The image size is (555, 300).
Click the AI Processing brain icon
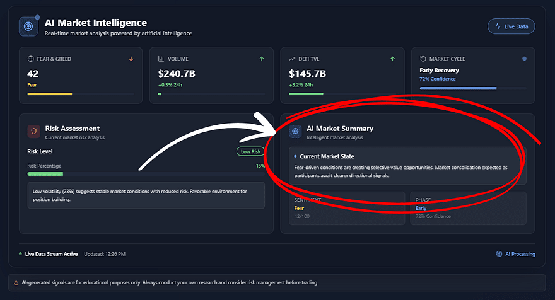[x=499, y=254]
